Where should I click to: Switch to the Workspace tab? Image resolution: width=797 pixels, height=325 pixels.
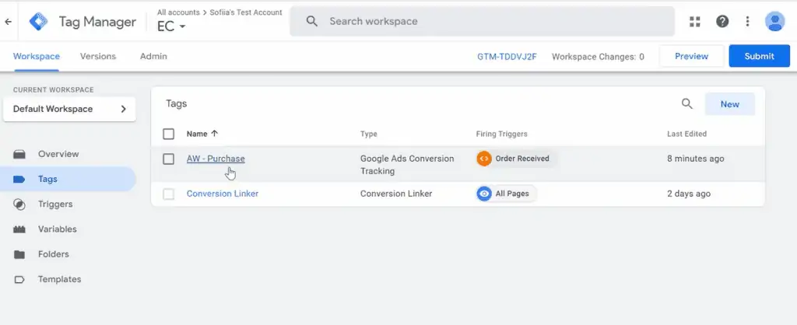click(x=37, y=56)
